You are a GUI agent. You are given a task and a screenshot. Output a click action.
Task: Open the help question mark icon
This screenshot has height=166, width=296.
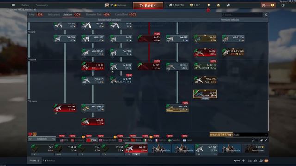[283, 5]
